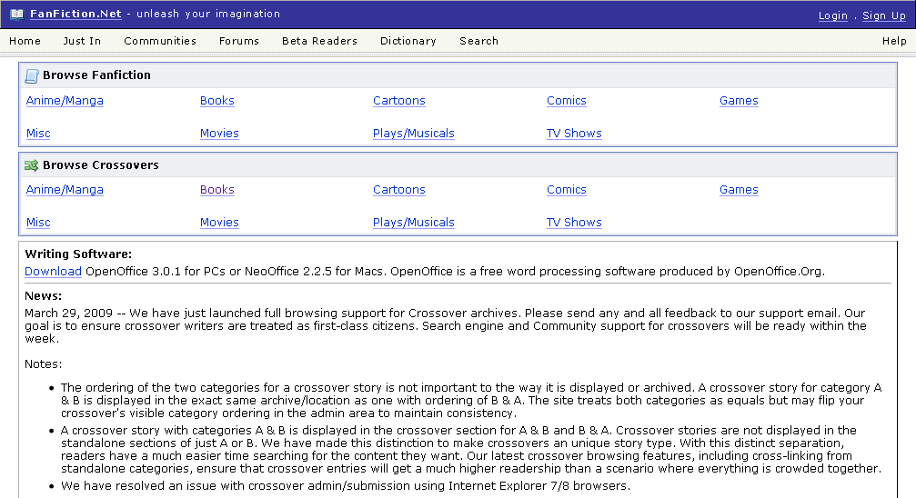Screen dimensions: 916x498
Task: Browse Games under Browse Fanfiction
Action: [x=739, y=100]
